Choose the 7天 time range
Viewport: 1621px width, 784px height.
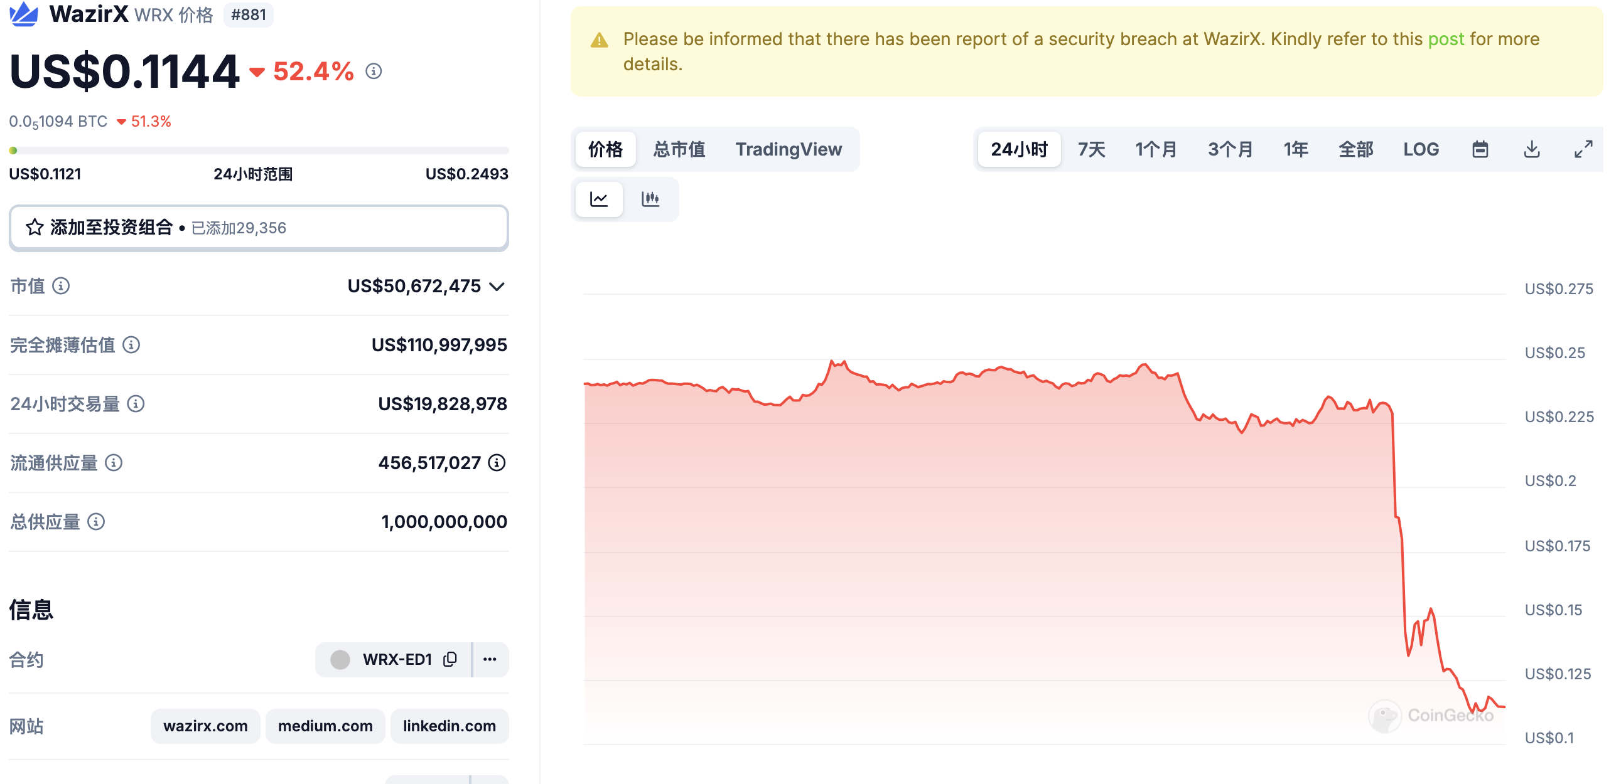tap(1092, 149)
